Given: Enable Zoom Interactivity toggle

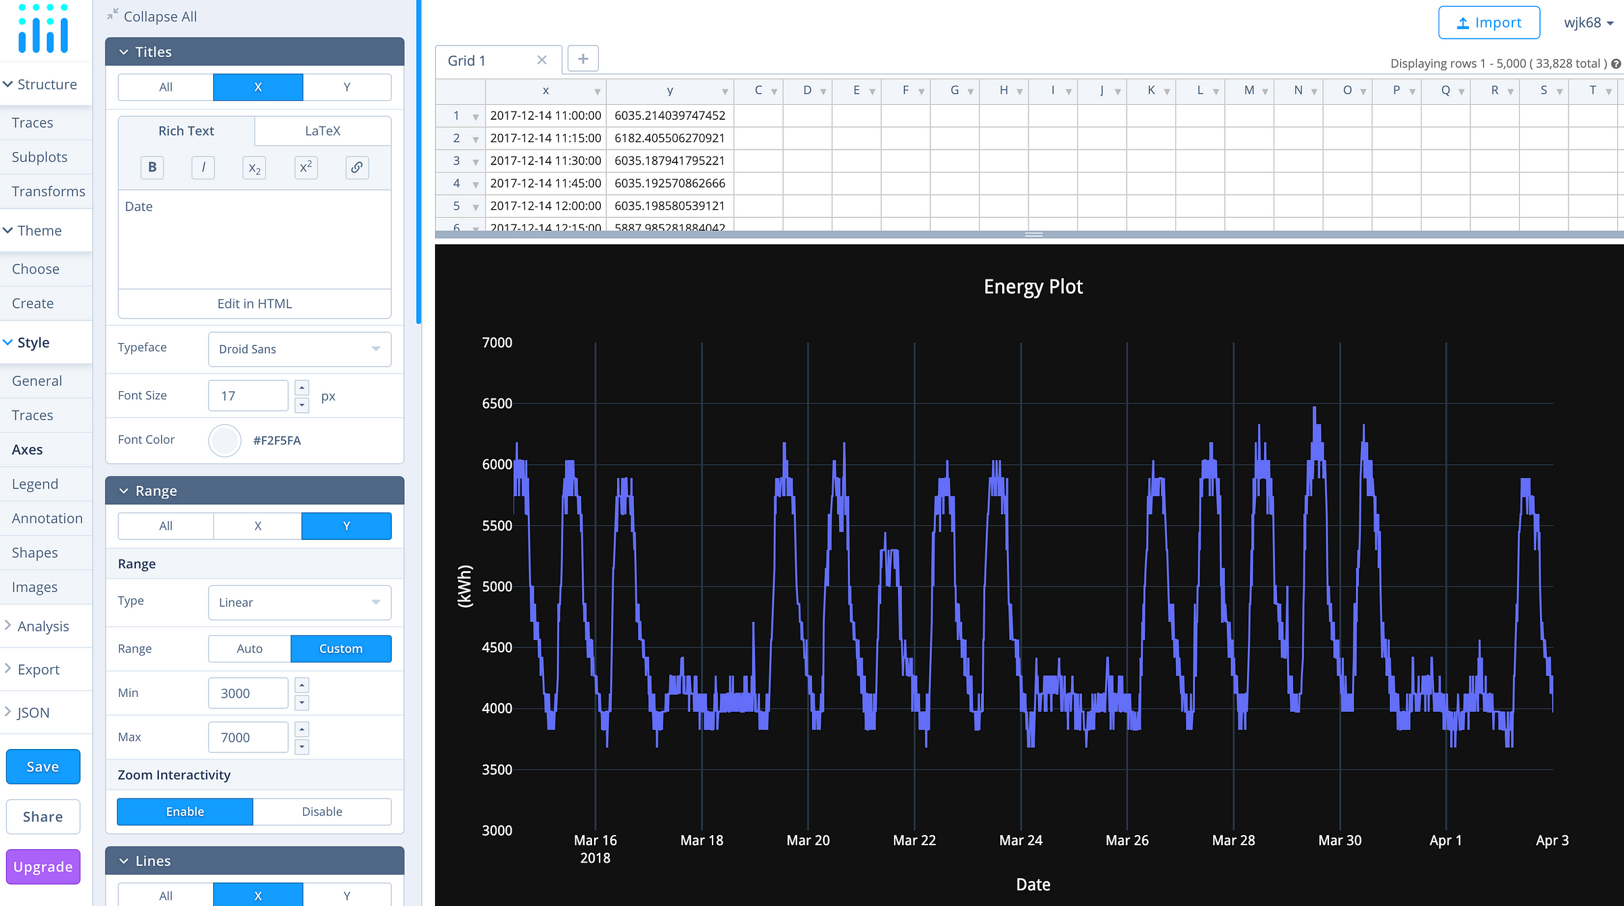Looking at the screenshot, I should pyautogui.click(x=184, y=811).
